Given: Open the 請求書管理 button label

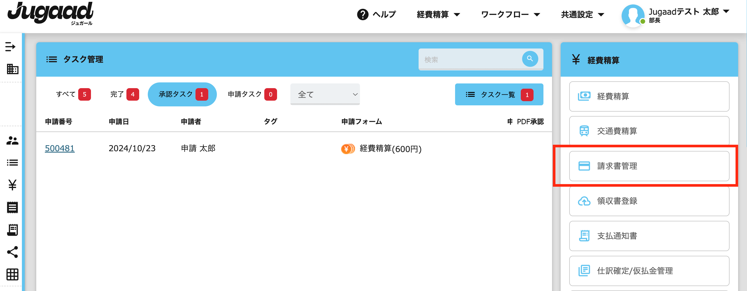Looking at the screenshot, I should pos(617,166).
